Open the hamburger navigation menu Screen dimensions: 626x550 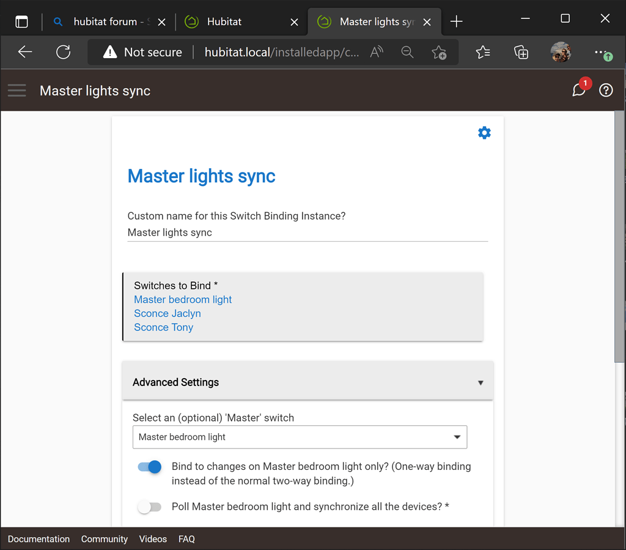[17, 91]
